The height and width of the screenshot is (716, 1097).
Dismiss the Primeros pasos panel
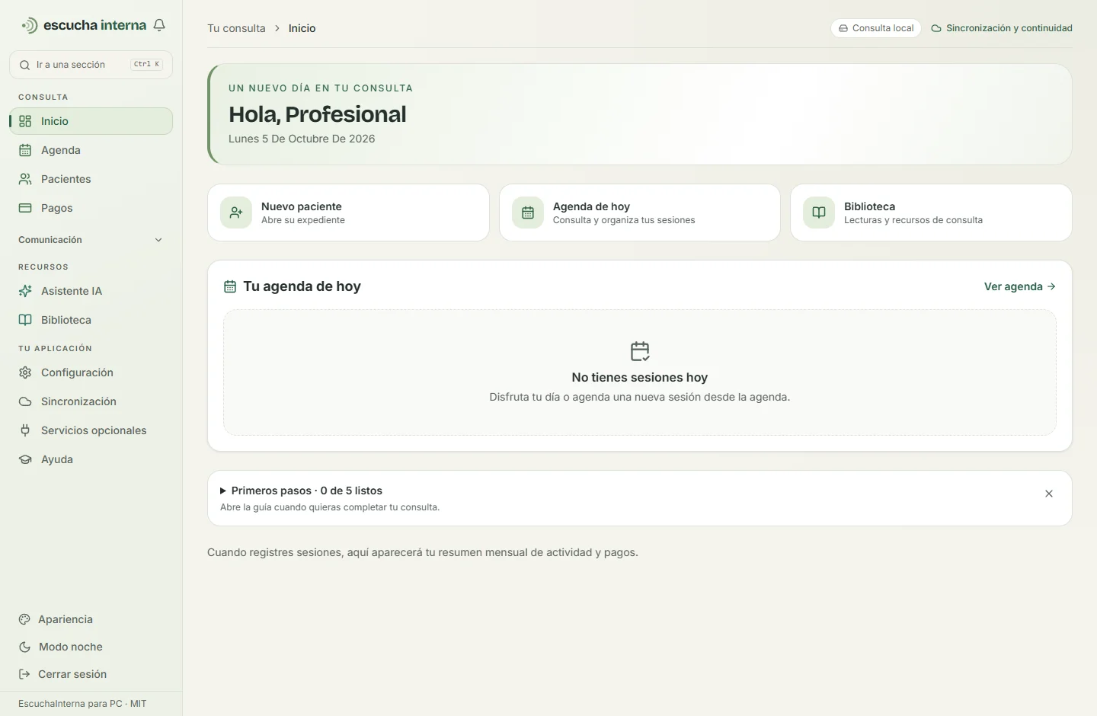click(x=1049, y=494)
